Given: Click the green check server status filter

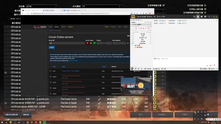Looking at the screenshot, I should click(x=94, y=43).
